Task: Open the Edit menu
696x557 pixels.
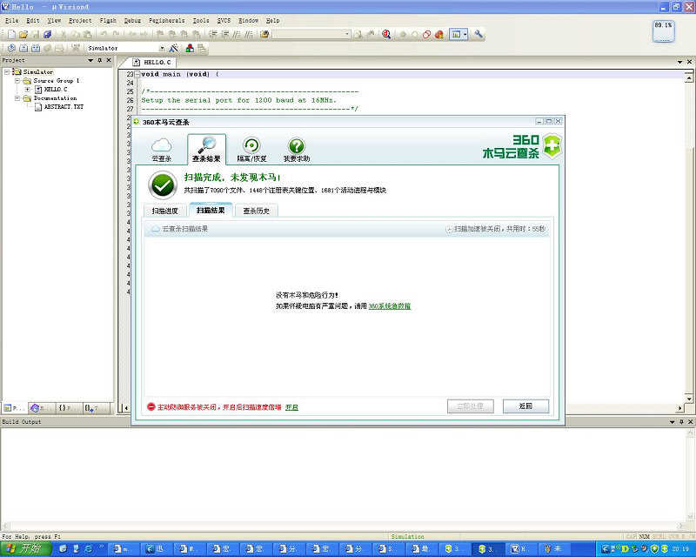Action: pyautogui.click(x=33, y=20)
